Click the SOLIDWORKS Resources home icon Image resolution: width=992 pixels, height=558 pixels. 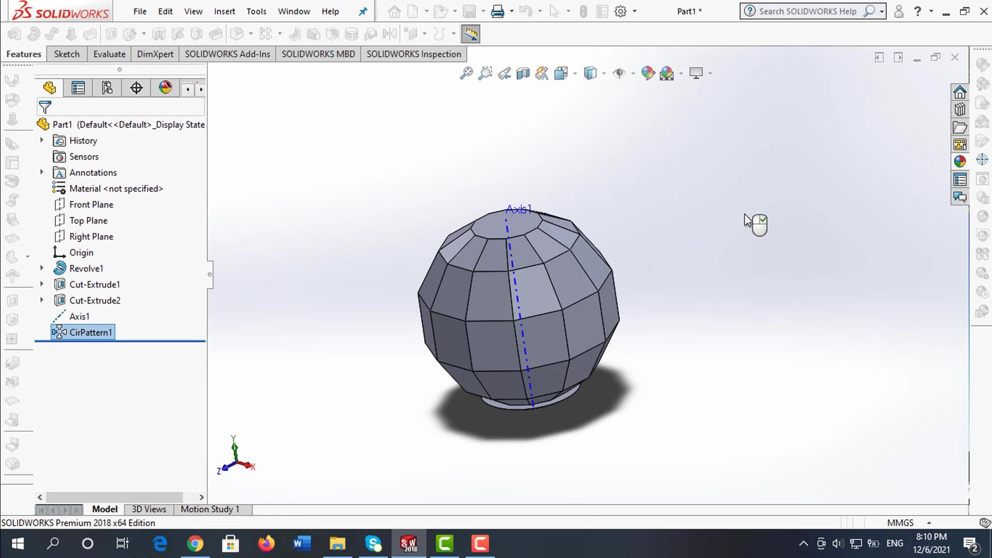(x=960, y=92)
